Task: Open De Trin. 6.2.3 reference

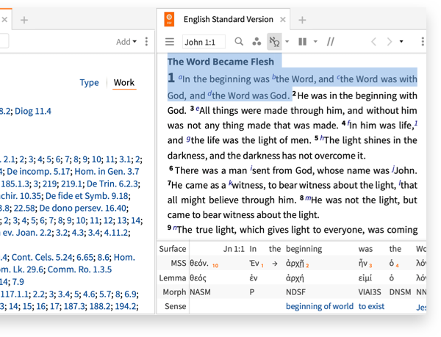Action: coord(112,184)
